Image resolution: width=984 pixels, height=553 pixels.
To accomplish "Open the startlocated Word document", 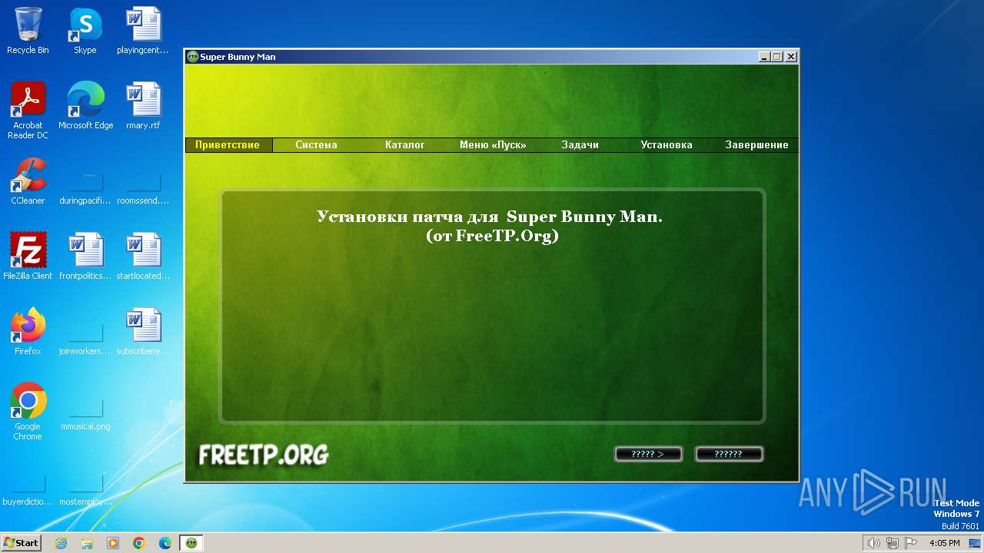I will [x=143, y=257].
